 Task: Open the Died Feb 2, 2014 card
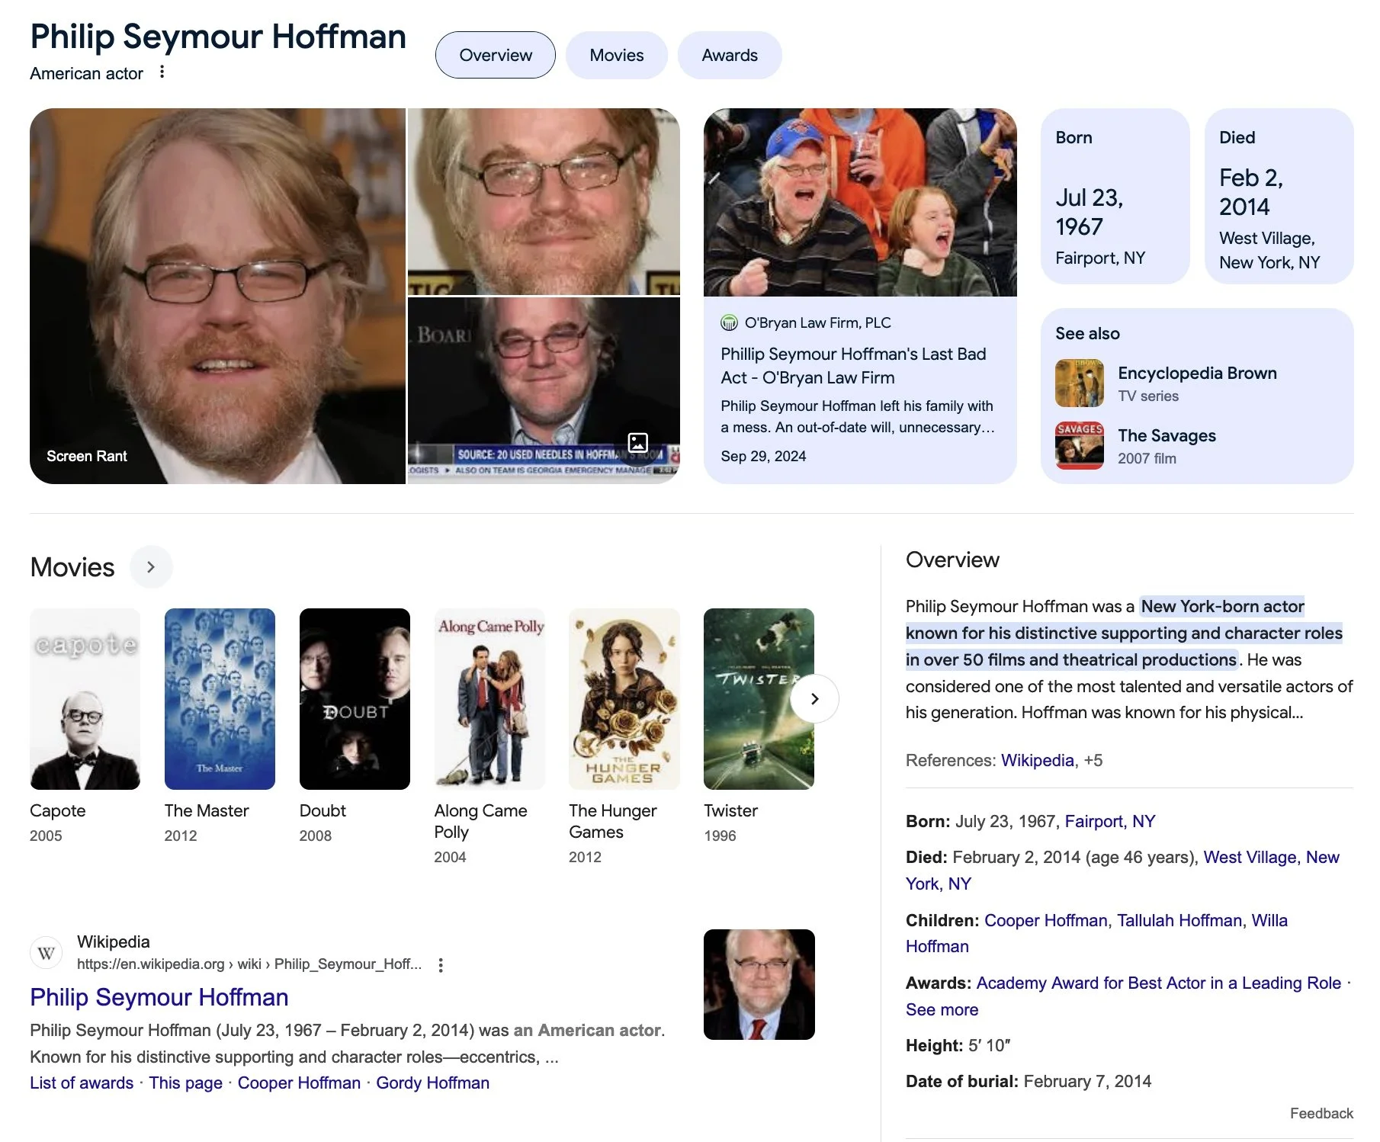[1279, 196]
